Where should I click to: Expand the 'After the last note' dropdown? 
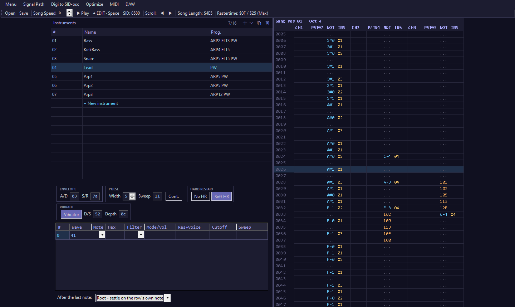point(167,298)
